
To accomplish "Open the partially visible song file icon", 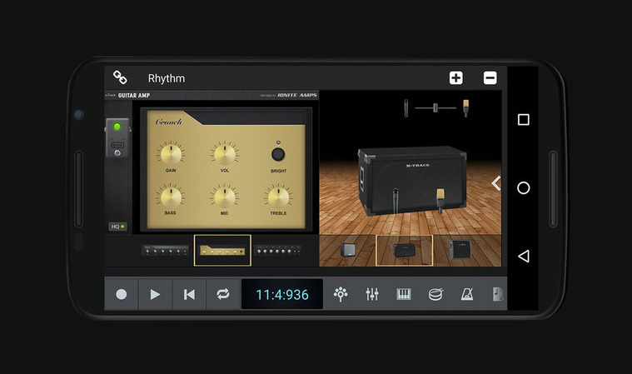I will tap(499, 294).
